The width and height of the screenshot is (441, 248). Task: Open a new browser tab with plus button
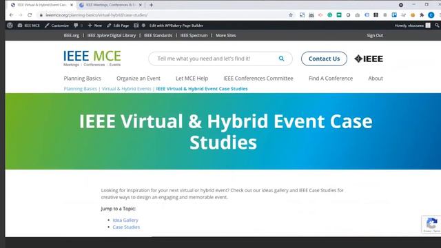[152, 5]
